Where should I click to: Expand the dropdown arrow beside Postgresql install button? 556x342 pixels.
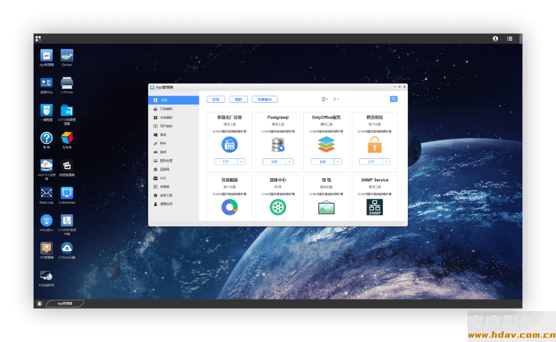289,161
